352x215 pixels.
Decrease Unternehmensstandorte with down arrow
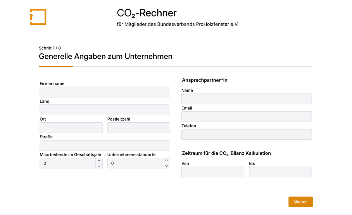click(167, 166)
